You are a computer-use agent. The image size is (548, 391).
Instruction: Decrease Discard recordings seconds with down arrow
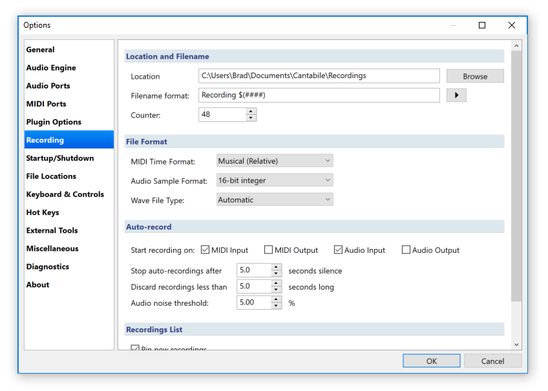pos(276,290)
